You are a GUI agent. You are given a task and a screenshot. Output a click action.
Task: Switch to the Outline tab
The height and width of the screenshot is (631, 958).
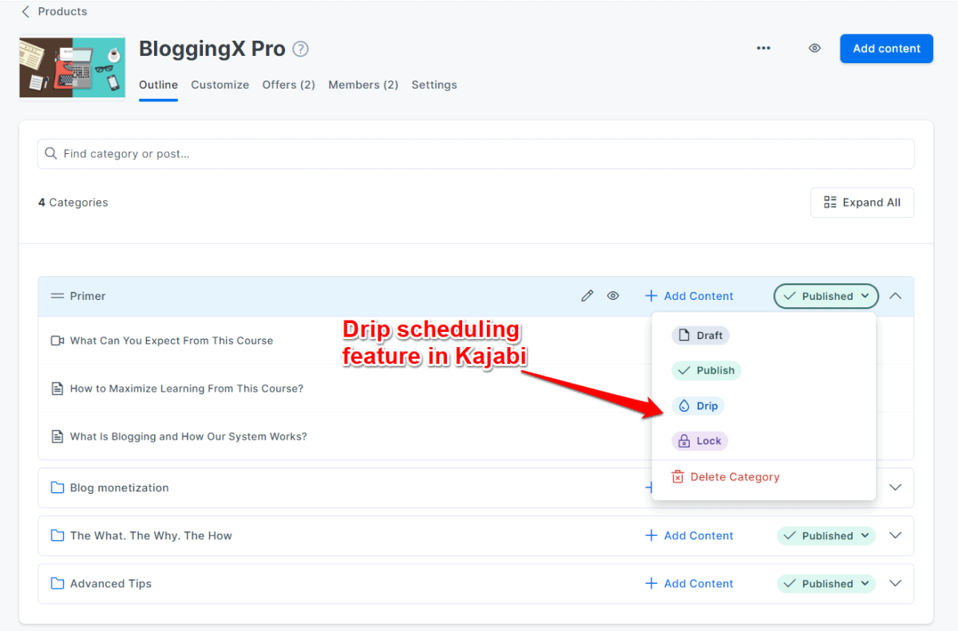pyautogui.click(x=158, y=85)
